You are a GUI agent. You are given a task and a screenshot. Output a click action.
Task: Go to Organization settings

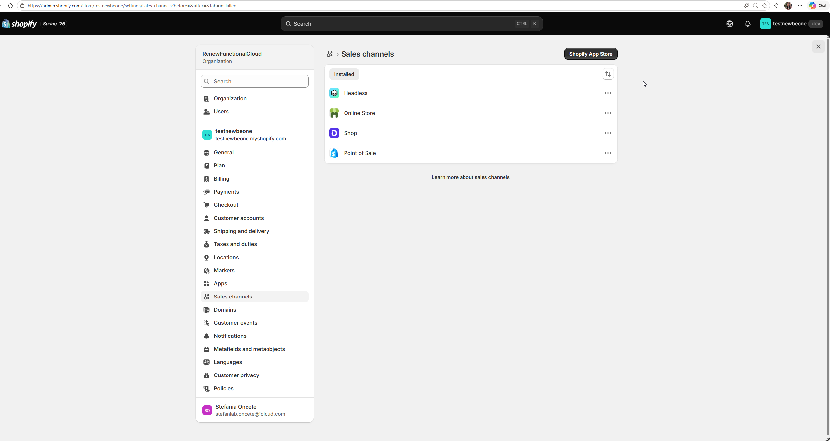click(254, 99)
